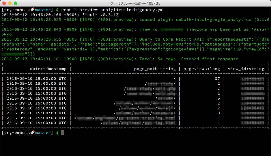Click the terminal window title text
Screen dimensions: 271x156
pyautogui.click(x=135, y=3)
